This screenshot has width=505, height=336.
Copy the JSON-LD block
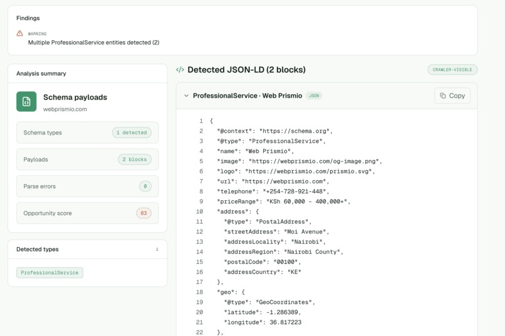pyautogui.click(x=452, y=96)
